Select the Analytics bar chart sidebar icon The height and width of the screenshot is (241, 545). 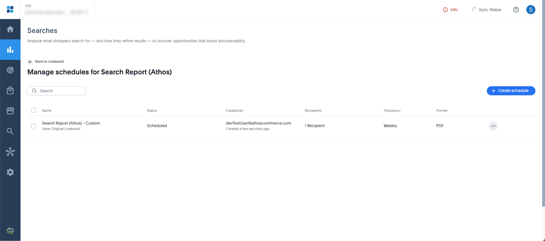click(10, 50)
